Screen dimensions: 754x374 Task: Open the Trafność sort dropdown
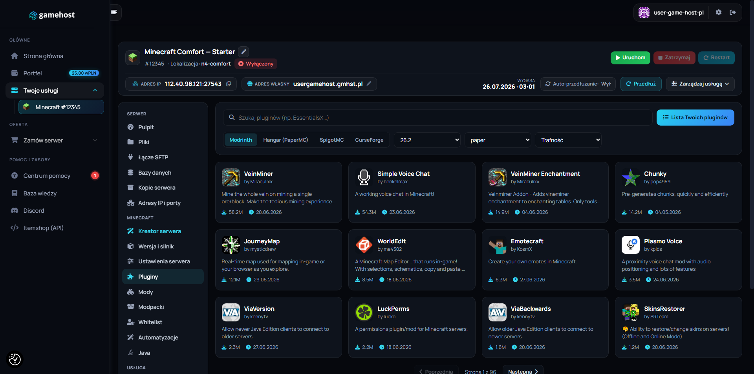(568, 140)
